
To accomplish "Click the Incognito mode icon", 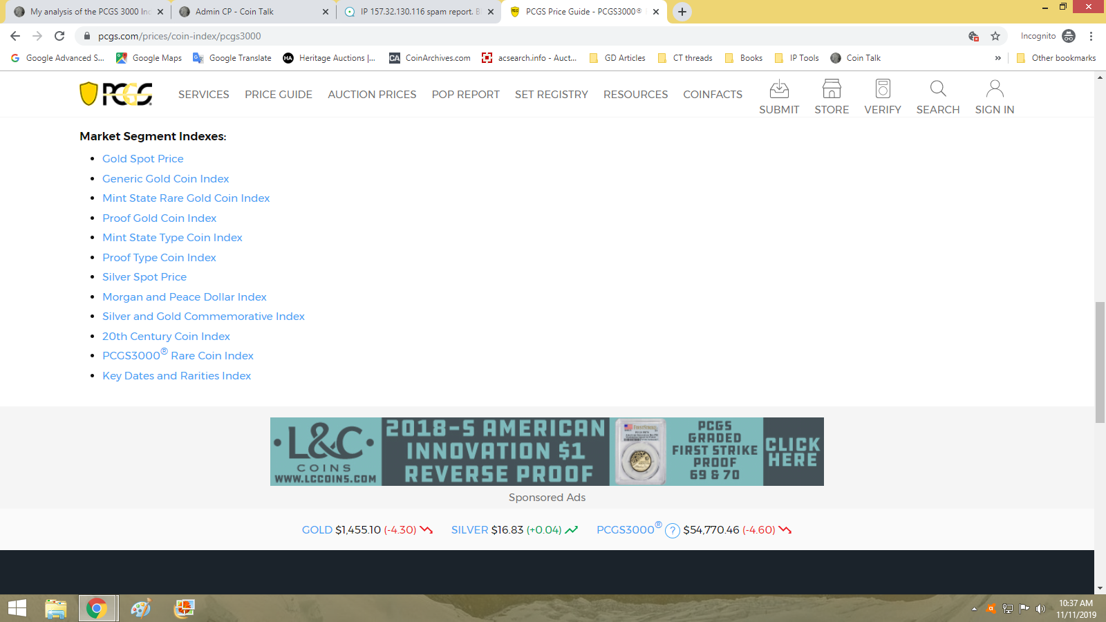I will (x=1069, y=36).
